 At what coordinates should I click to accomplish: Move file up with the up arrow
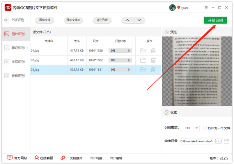click(x=128, y=20)
